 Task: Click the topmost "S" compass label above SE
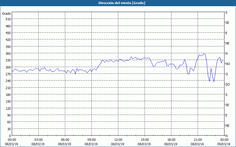coord(226,12)
